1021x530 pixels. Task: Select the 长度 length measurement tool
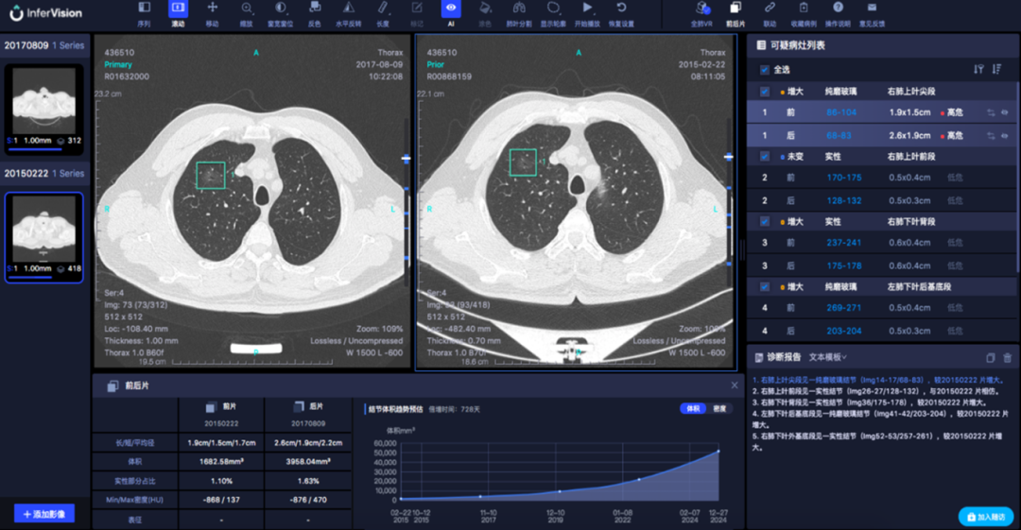[383, 13]
